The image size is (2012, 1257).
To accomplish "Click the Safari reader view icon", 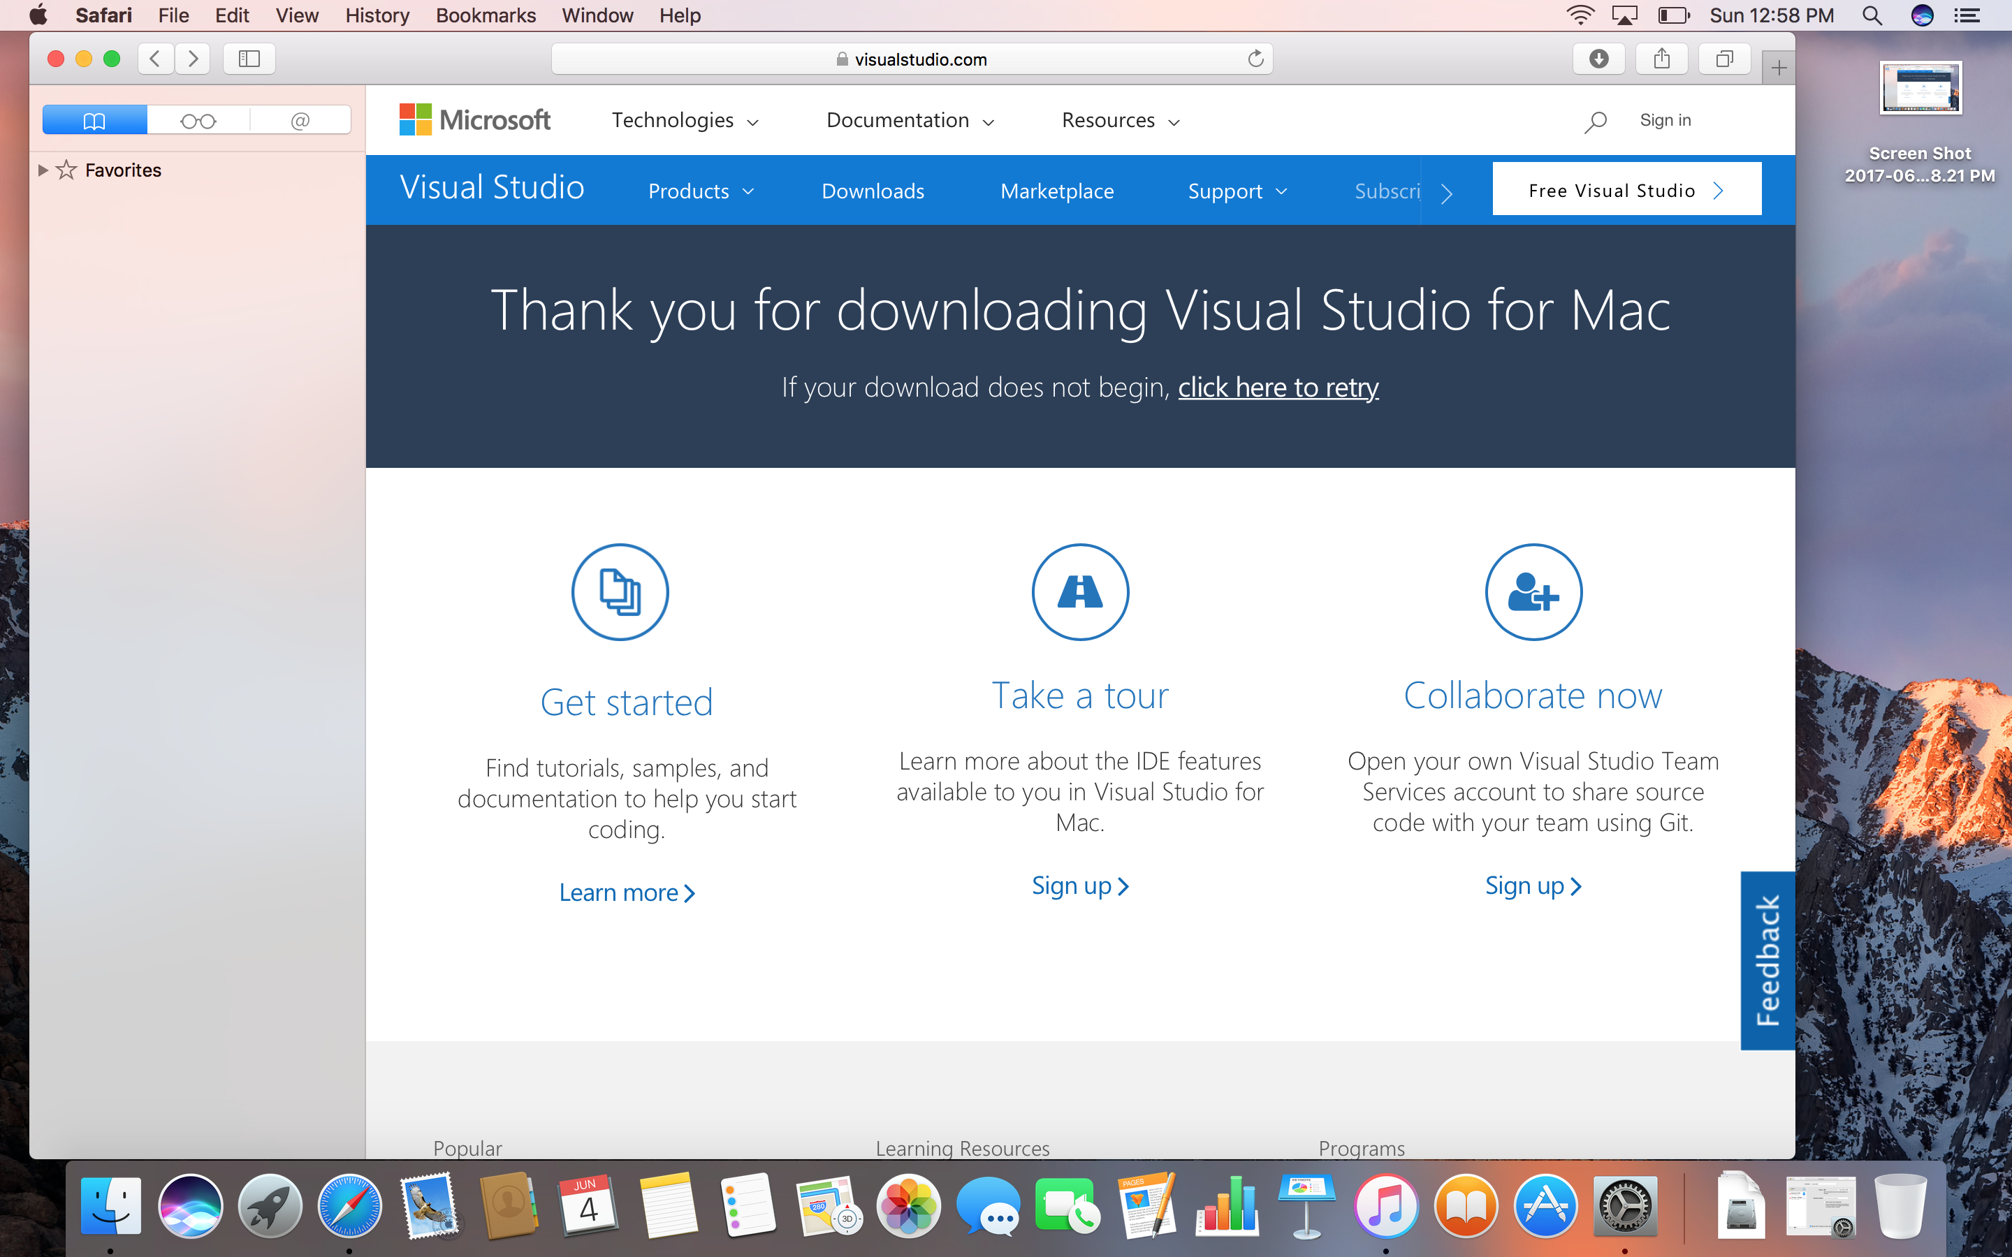I will pyautogui.click(x=197, y=119).
